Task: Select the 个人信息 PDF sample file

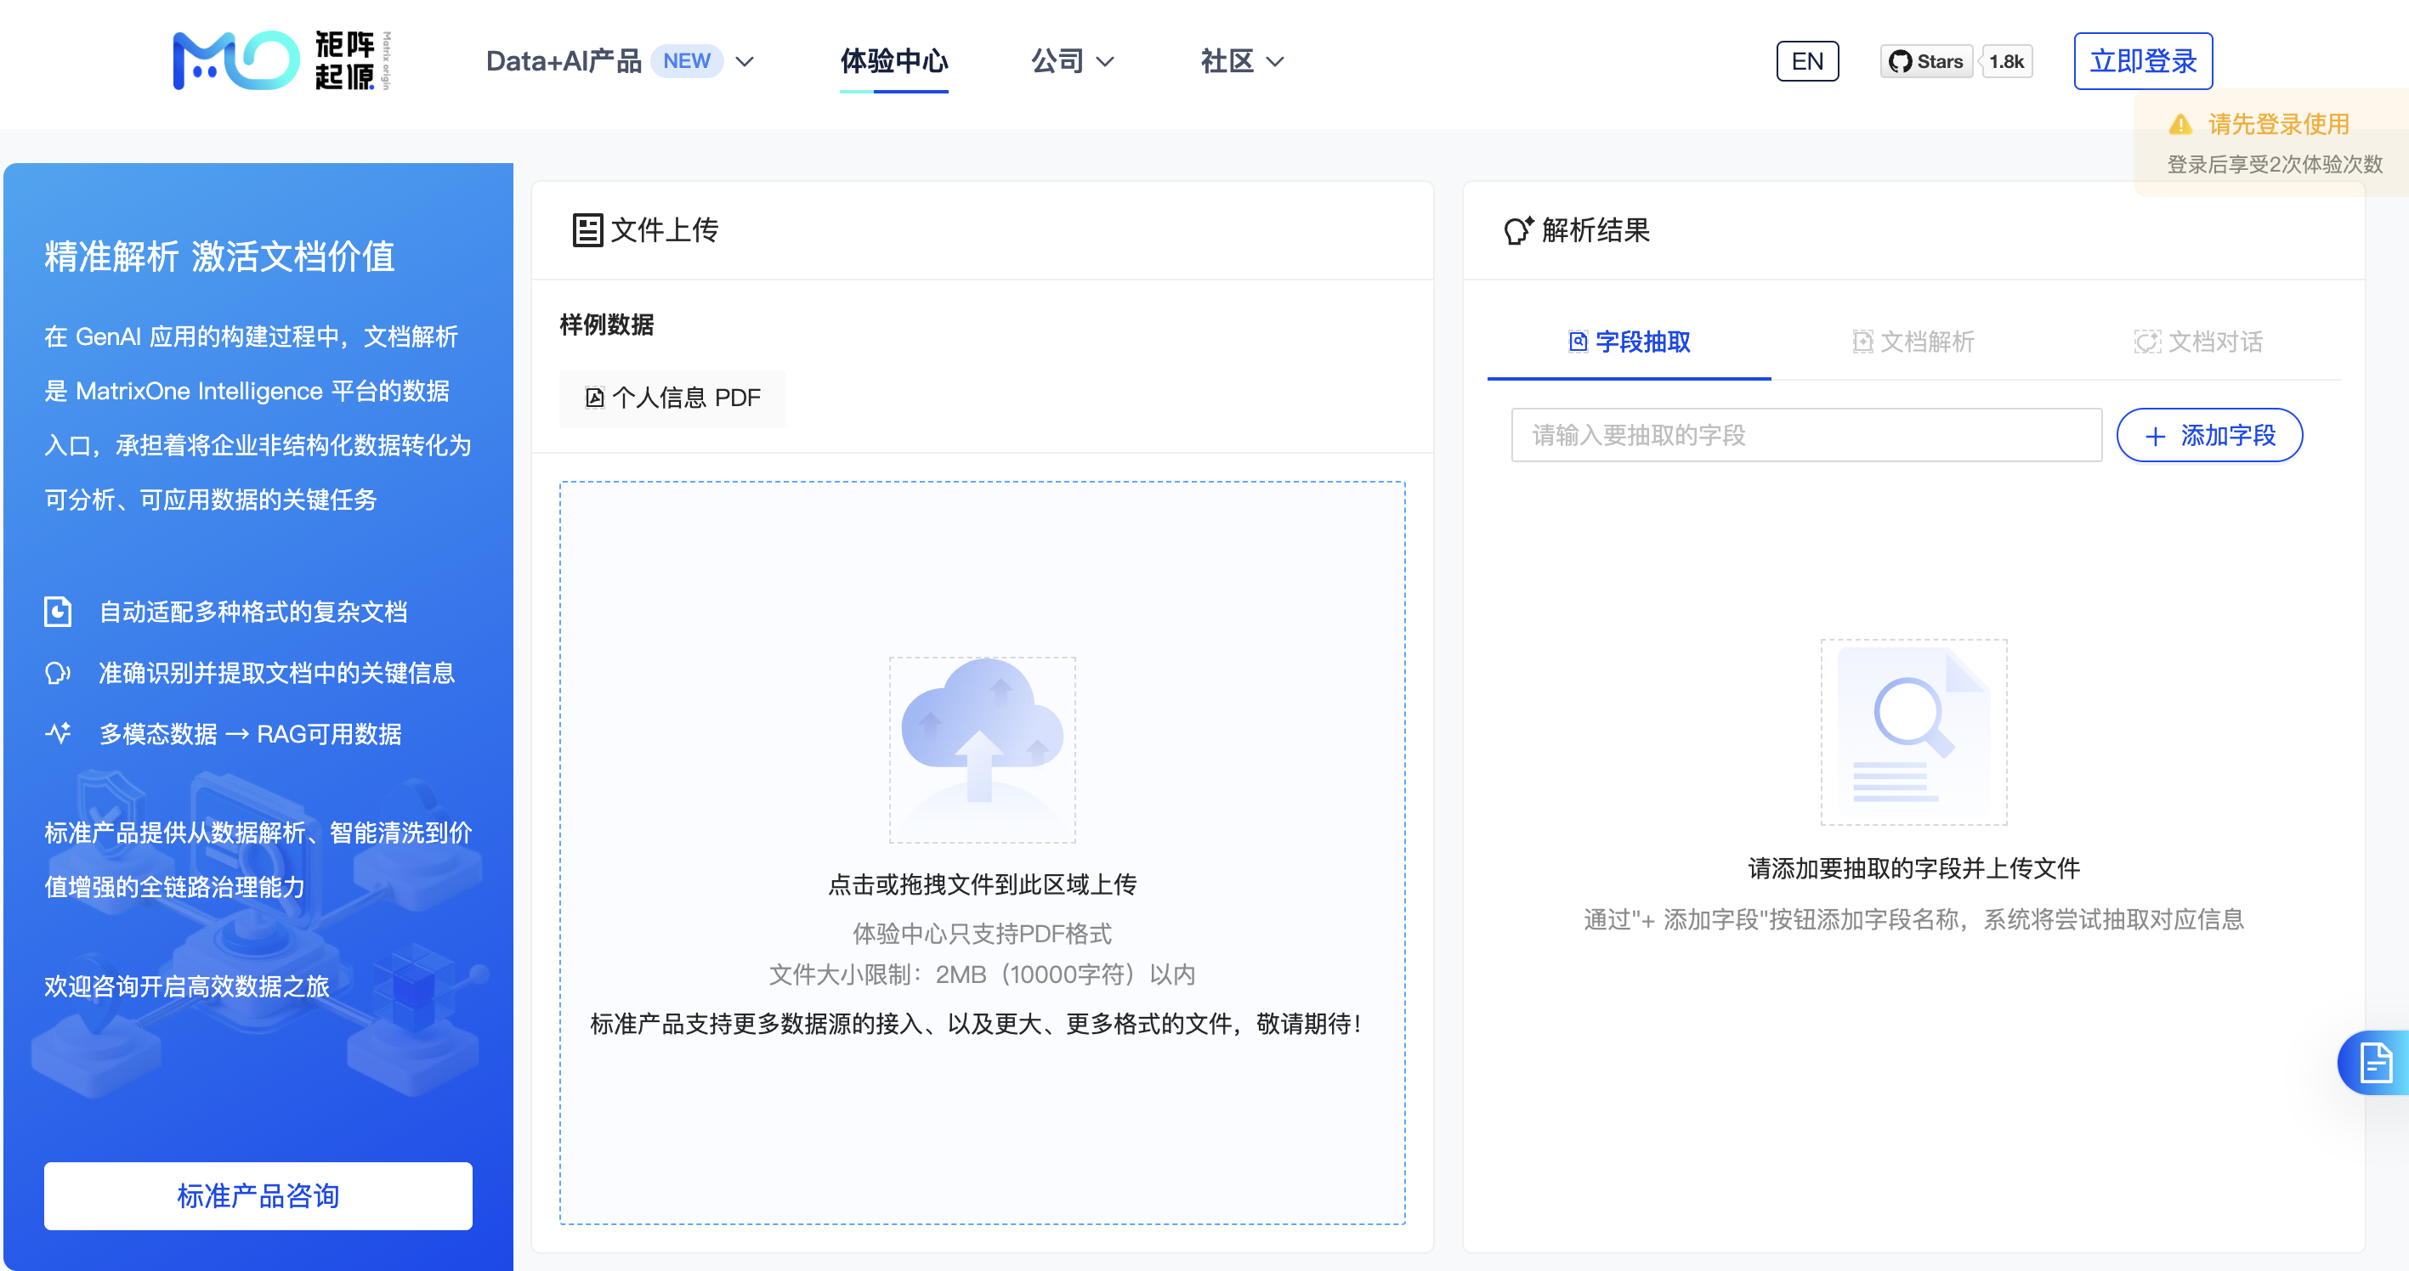Action: (673, 398)
